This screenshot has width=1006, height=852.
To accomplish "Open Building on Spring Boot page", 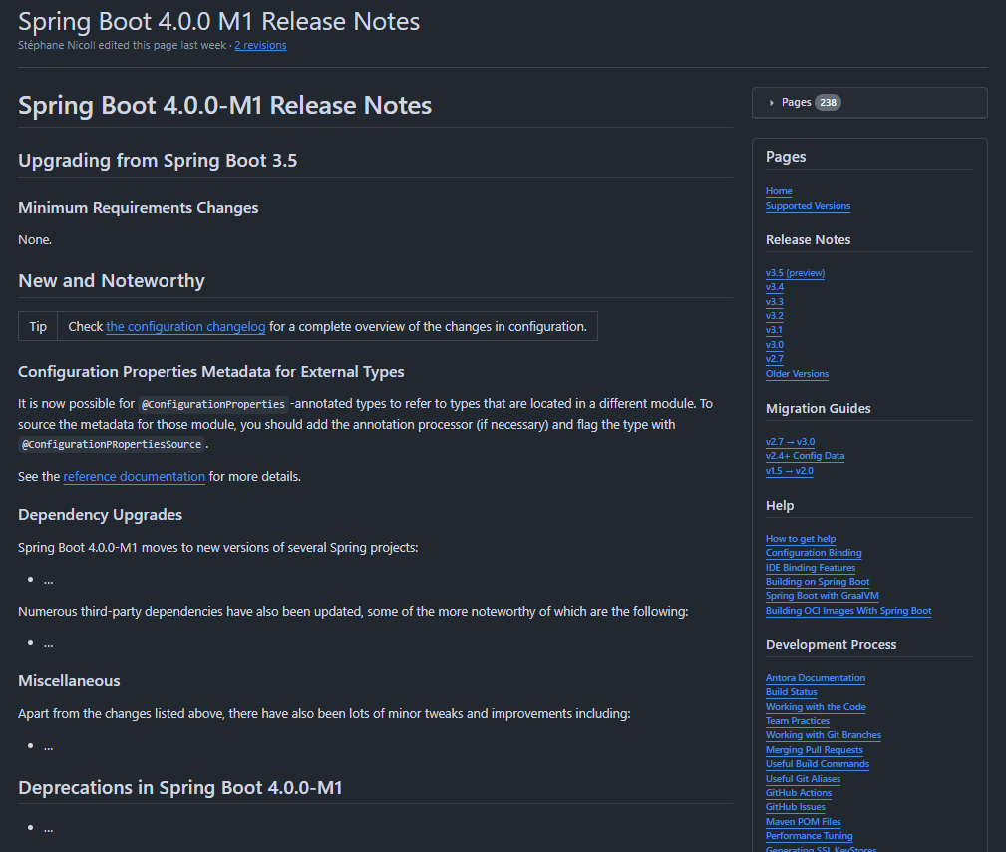I will 818,581.
